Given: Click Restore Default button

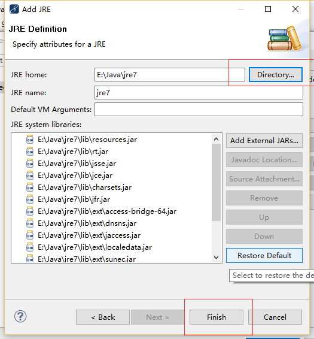Looking at the screenshot, I should pyautogui.click(x=264, y=256).
